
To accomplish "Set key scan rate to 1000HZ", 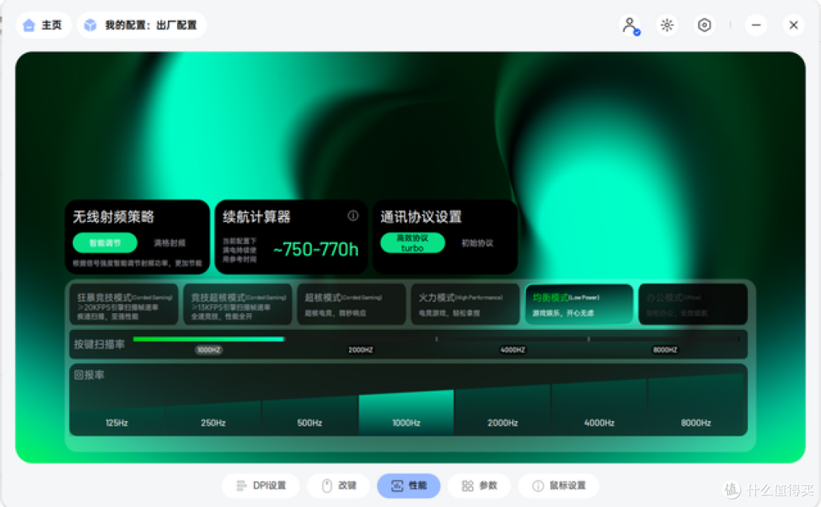I will pyautogui.click(x=209, y=350).
